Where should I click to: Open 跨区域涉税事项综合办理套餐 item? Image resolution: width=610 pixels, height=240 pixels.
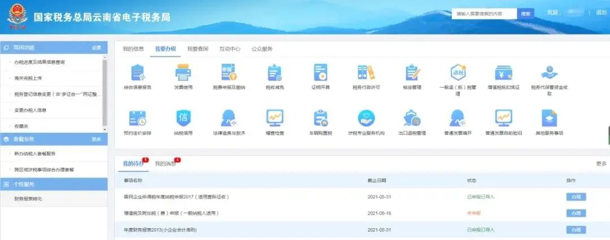coord(45,169)
